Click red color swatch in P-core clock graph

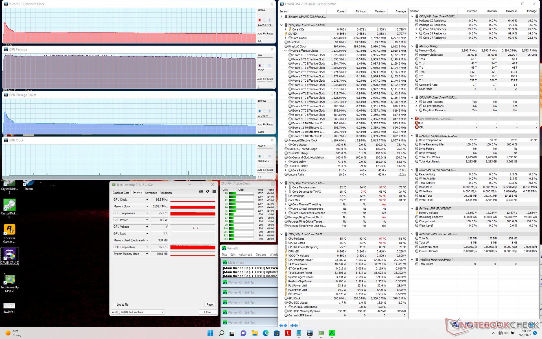coord(259,20)
